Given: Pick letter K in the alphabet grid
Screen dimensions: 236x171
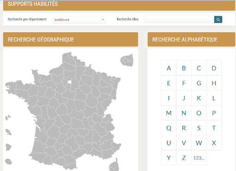Looking at the screenshot, I should tap(199, 98).
